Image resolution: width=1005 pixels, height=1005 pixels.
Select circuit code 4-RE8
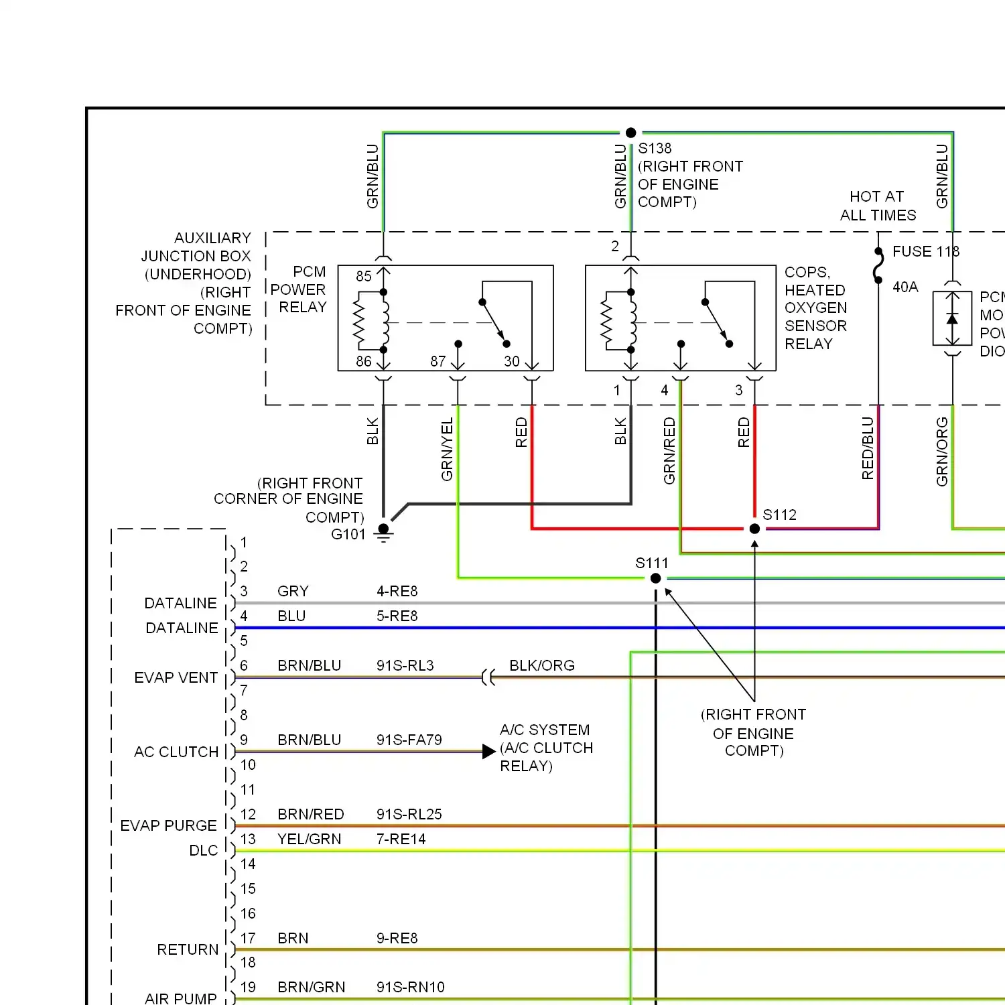pyautogui.click(x=397, y=591)
